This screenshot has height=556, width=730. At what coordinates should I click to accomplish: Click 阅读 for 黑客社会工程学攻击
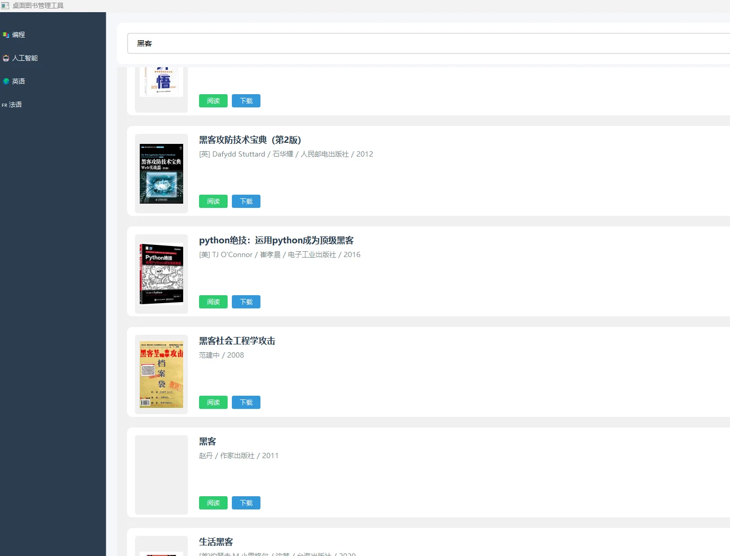(213, 403)
